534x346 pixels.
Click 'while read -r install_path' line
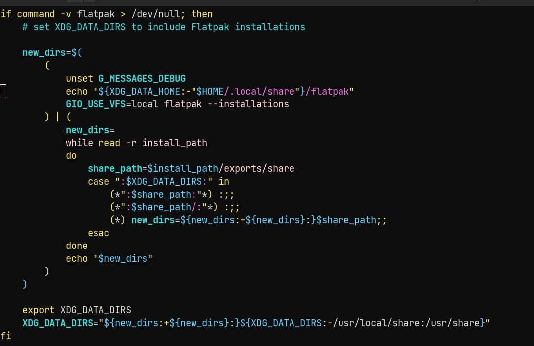tap(137, 143)
